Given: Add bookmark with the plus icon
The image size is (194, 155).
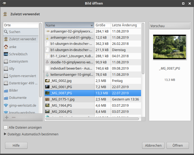Looking at the screenshot, I should (7, 117).
